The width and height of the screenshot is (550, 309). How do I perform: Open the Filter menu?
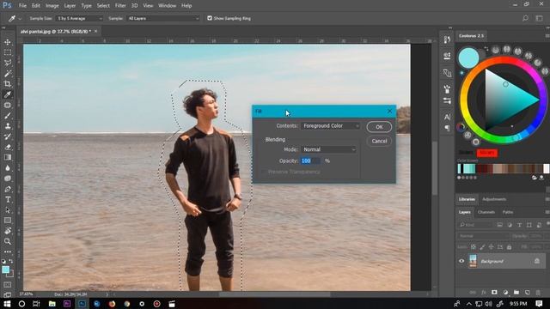pos(120,6)
